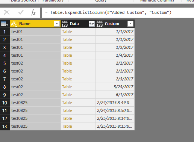The image size is (194, 142).
Task: Click test01 Name cell in row 1
Action: click(x=35, y=32)
